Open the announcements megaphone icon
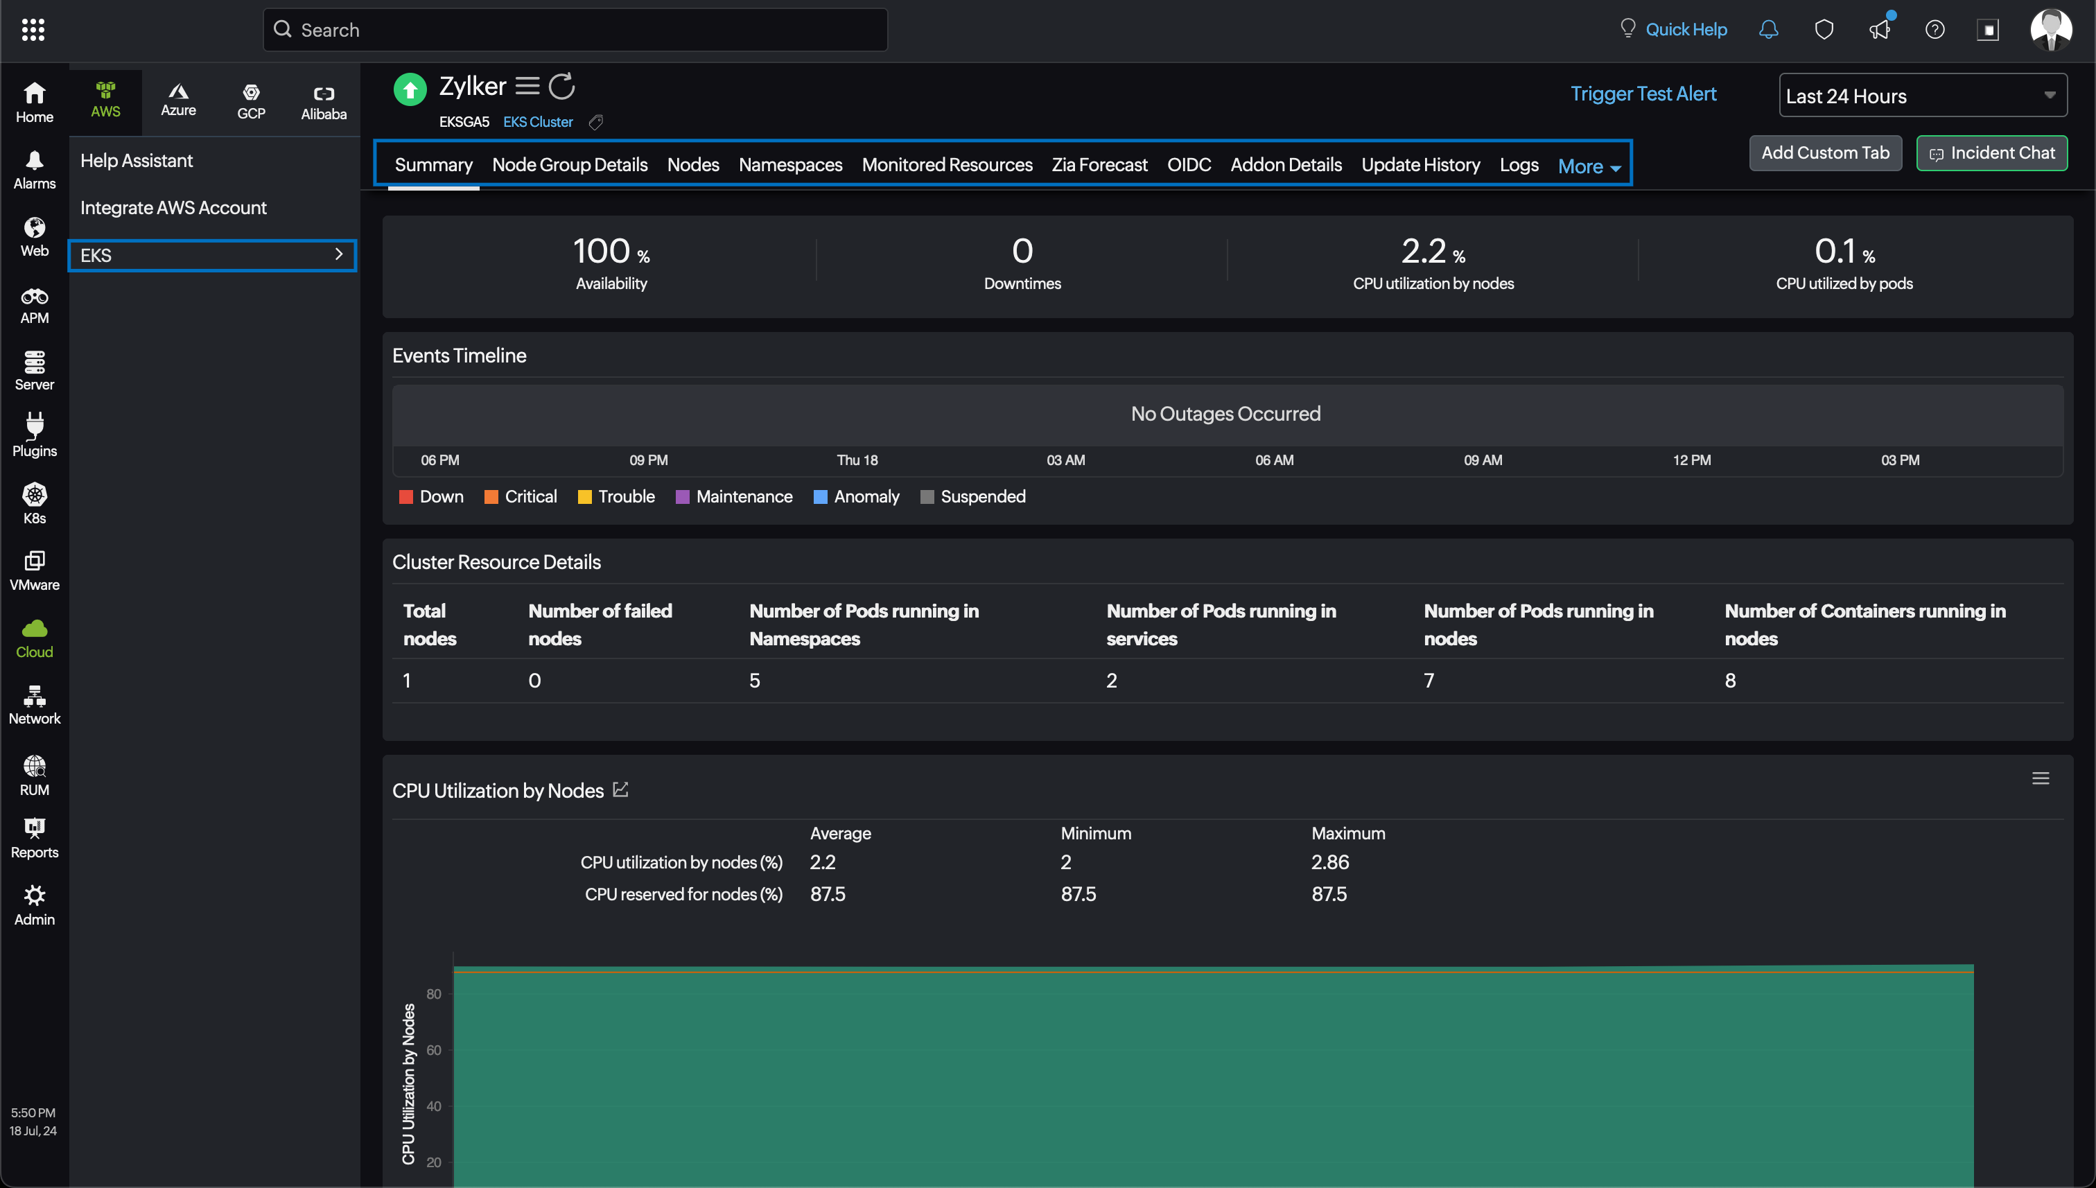This screenshot has width=2096, height=1188. [x=1879, y=29]
